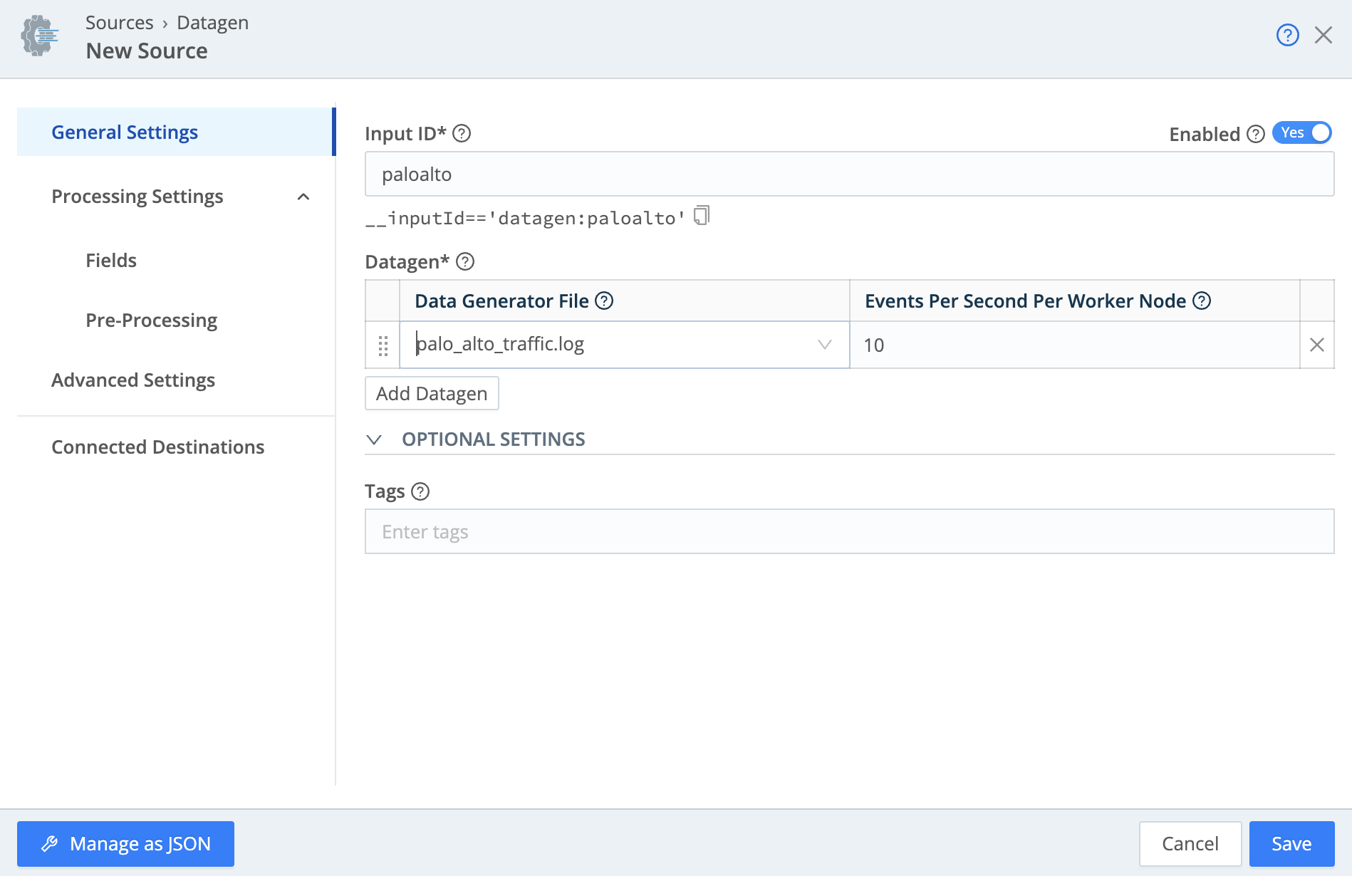Click the help icon next to Tags
The width and height of the screenshot is (1352, 876).
pyautogui.click(x=420, y=492)
